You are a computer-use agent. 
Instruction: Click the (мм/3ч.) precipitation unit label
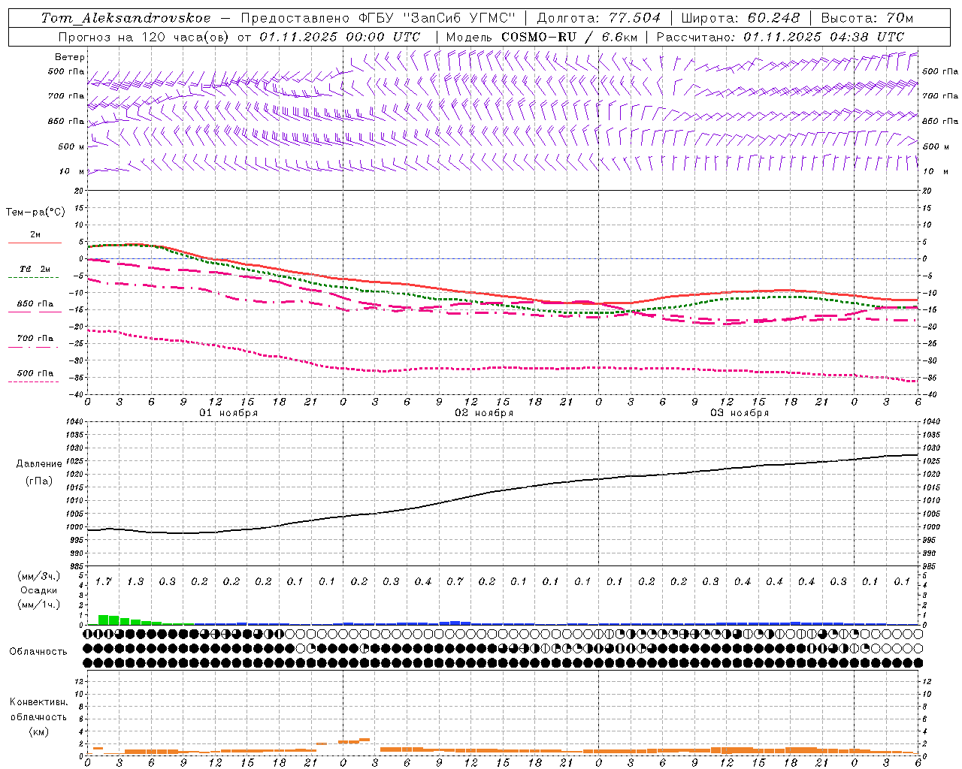coord(39,576)
